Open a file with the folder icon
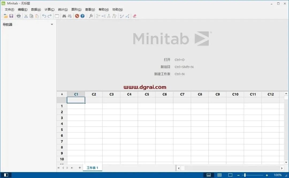 click(x=6, y=16)
